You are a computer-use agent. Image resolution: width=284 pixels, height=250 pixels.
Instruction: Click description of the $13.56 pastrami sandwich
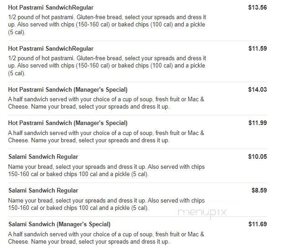107,25
